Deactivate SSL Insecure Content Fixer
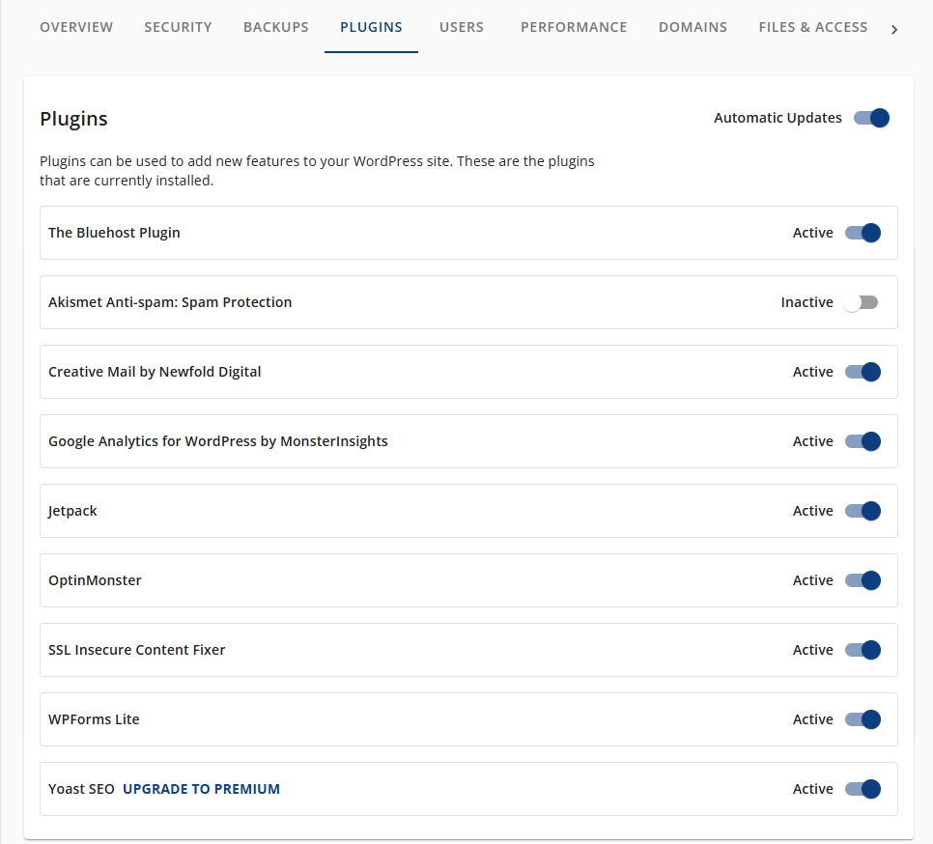The width and height of the screenshot is (933, 844). pos(862,650)
